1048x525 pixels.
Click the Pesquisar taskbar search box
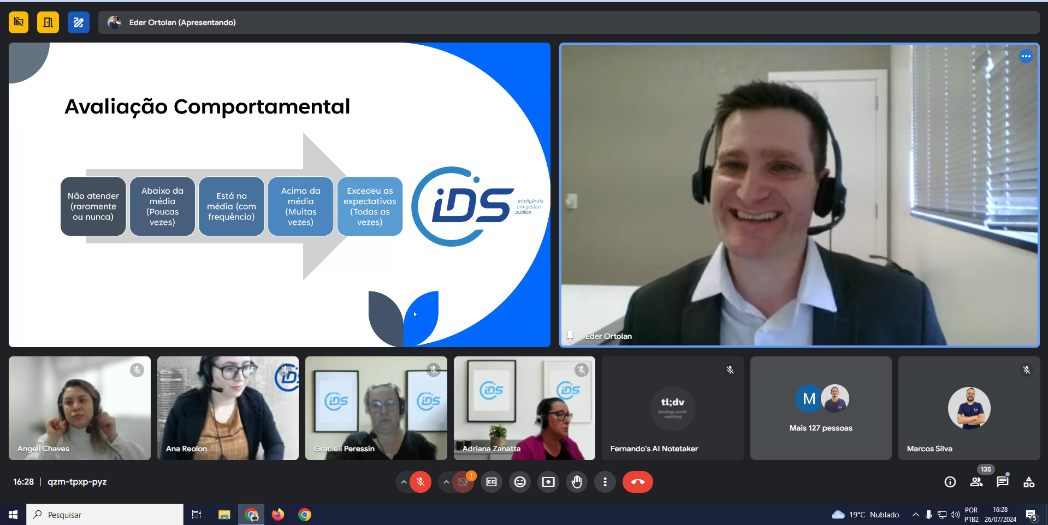[105, 515]
